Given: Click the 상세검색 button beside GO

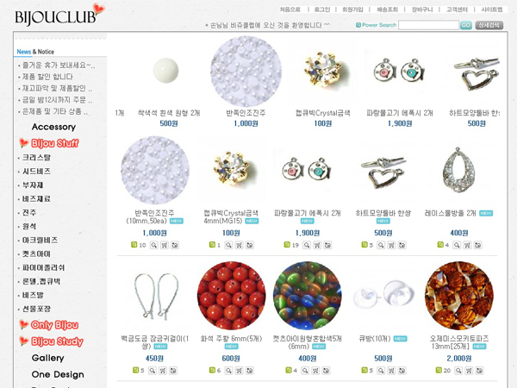Looking at the screenshot, I should point(489,25).
